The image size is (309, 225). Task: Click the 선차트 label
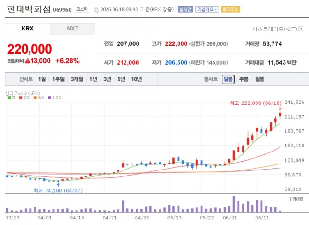click(26, 79)
